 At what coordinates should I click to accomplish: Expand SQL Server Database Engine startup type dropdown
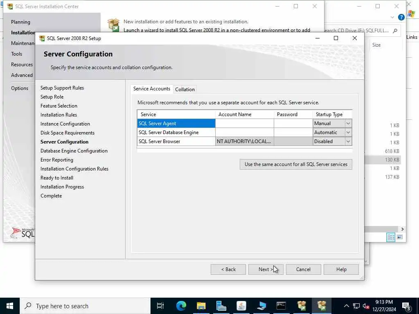click(x=348, y=132)
